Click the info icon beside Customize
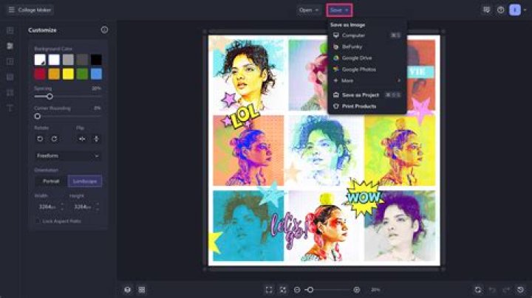 [x=104, y=30]
